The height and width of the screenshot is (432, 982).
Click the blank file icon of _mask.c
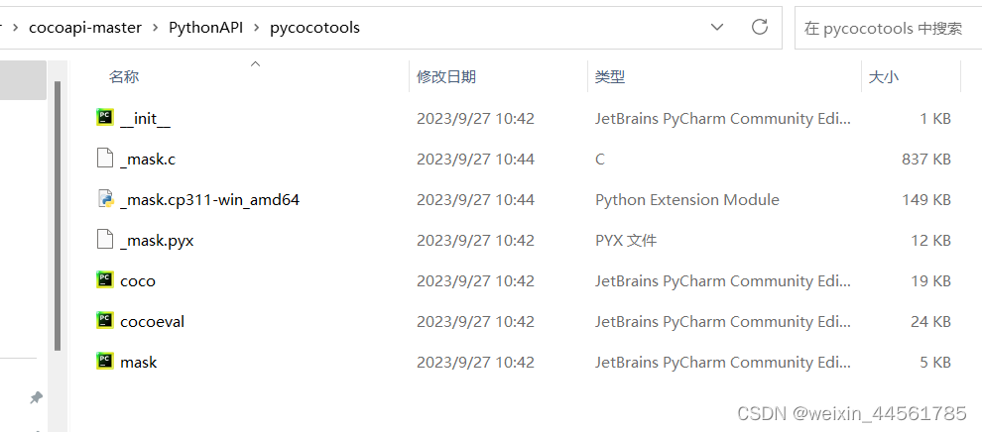click(x=104, y=158)
